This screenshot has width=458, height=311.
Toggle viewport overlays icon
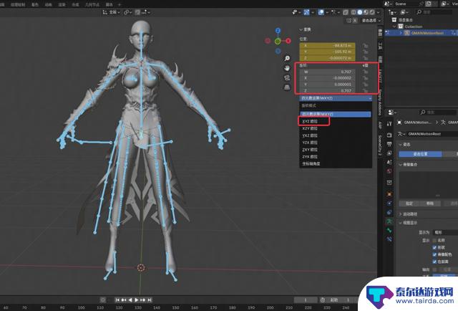click(321, 12)
